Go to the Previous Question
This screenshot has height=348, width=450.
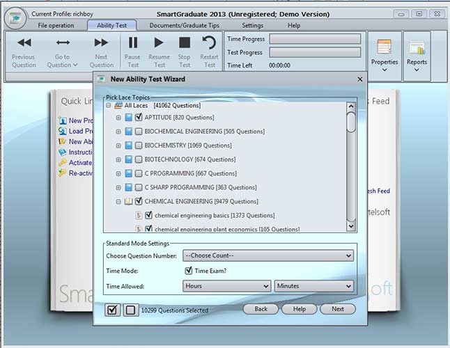click(24, 53)
